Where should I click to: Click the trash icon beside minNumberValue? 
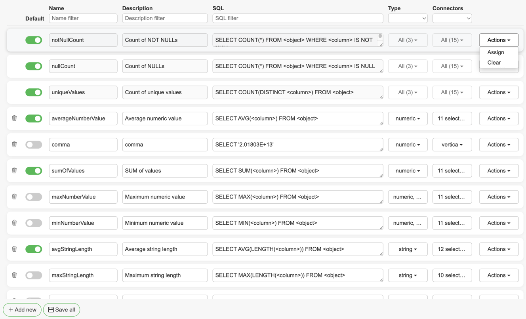tap(14, 223)
